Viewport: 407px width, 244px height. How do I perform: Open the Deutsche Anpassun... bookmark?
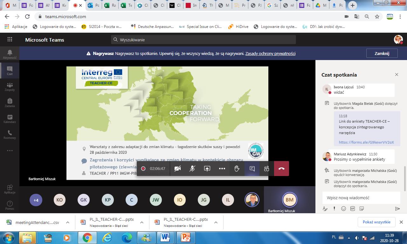click(x=152, y=27)
